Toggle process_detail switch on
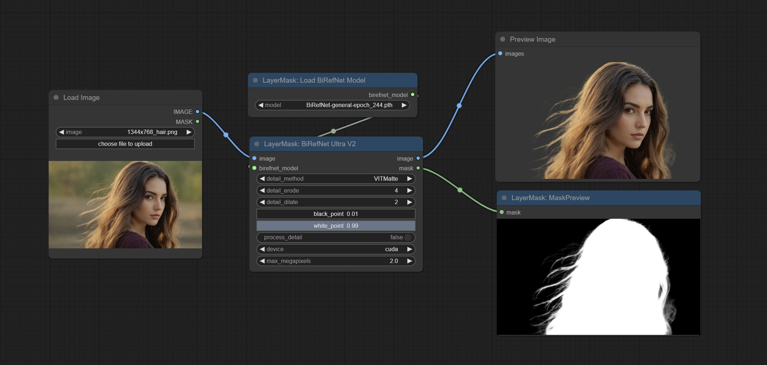767x365 pixels. 408,237
